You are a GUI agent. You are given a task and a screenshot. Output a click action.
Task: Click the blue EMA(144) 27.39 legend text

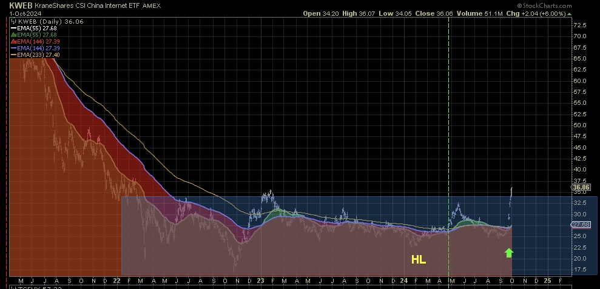click(x=38, y=48)
